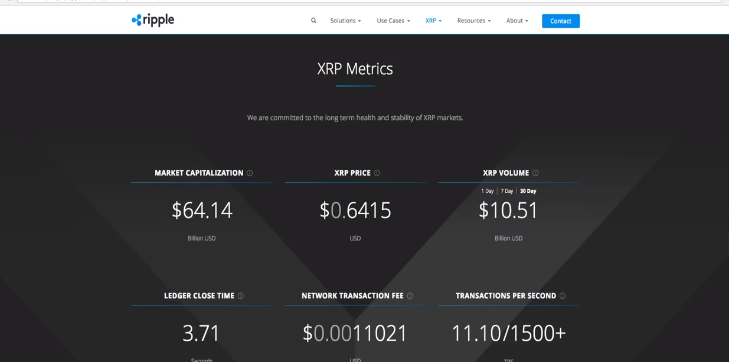729x362 pixels.
Task: Click the Transactions Per Second info icon
Action: (563, 296)
